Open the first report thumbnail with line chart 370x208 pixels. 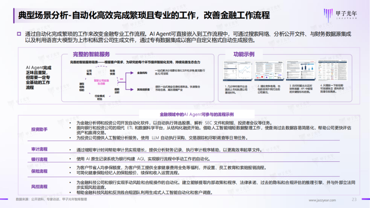[x=238, y=71]
